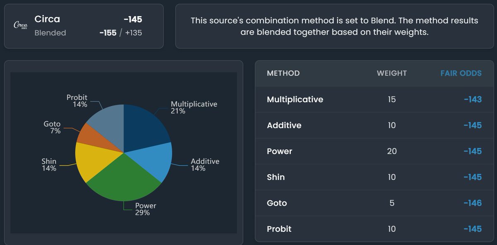Click the Multiplicative dark blue pie slice
The height and width of the screenshot is (245, 497).
[145, 126]
